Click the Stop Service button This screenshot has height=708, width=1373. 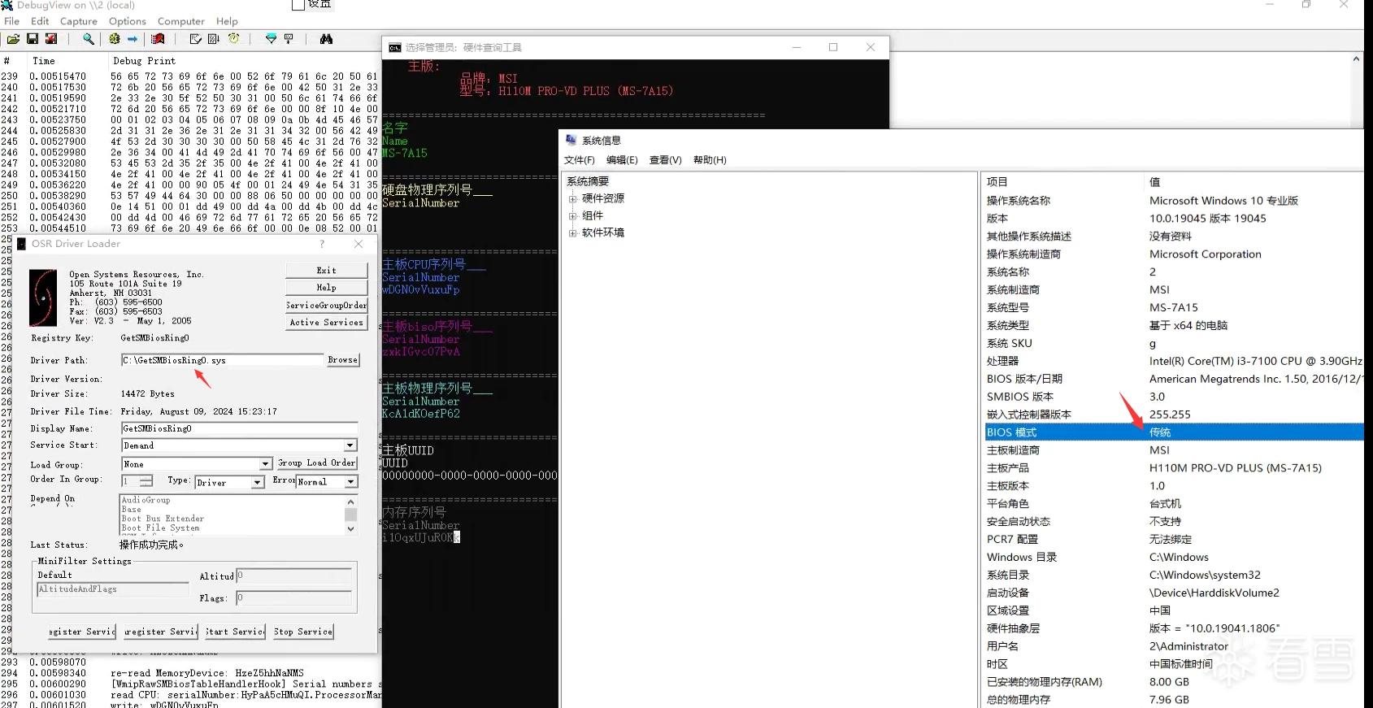(303, 632)
